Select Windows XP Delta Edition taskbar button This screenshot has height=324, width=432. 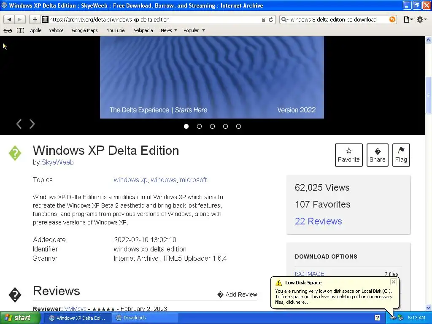click(x=78, y=318)
